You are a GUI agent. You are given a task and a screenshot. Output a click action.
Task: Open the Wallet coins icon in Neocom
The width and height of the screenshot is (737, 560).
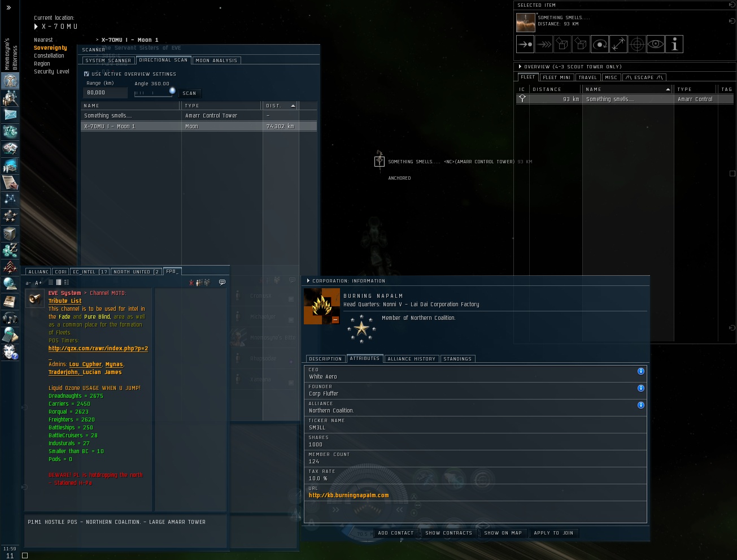click(10, 250)
